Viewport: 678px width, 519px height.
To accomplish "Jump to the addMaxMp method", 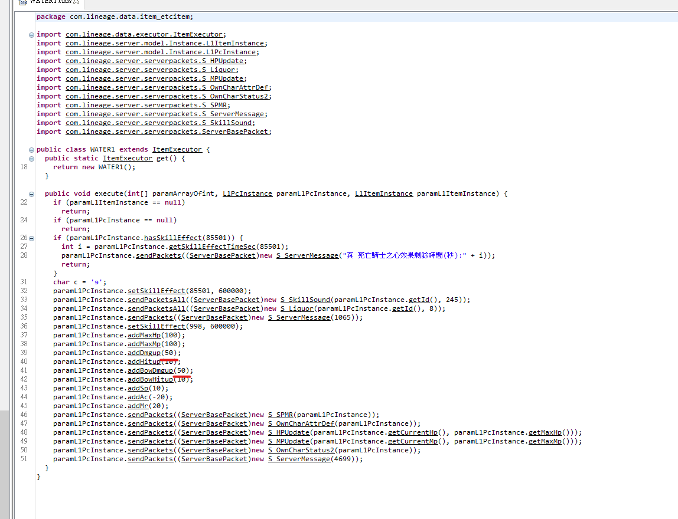I will (144, 344).
